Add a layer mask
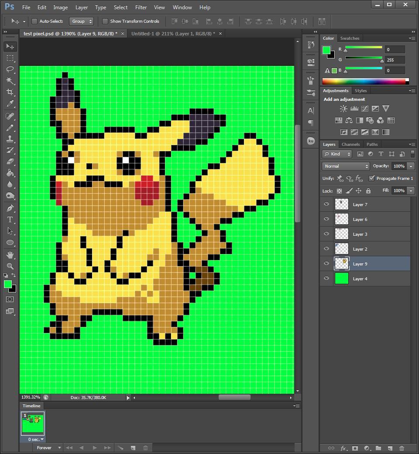 pos(355,448)
